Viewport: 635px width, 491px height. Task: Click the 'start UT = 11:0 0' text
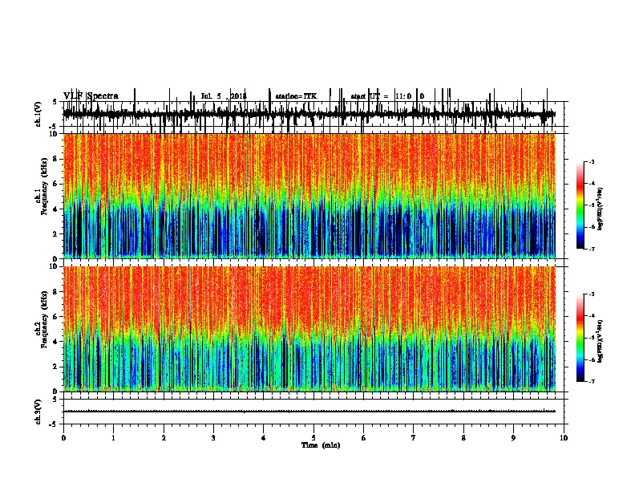(x=387, y=96)
